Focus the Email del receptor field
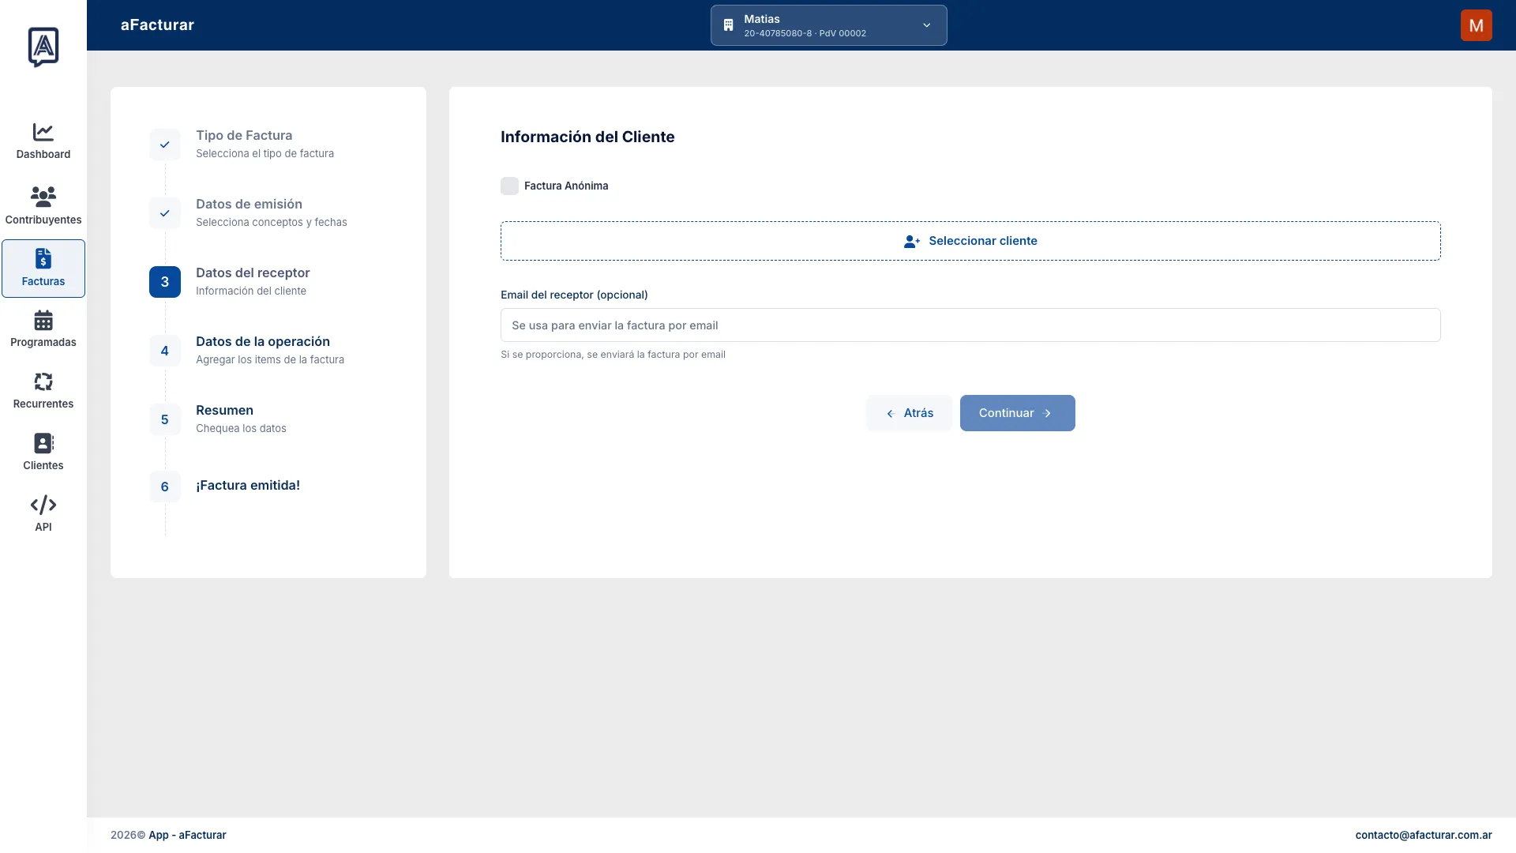Viewport: 1516px width, 853px height. tap(970, 325)
